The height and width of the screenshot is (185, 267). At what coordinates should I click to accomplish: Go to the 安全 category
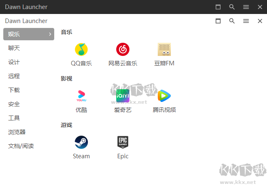coord(14,104)
